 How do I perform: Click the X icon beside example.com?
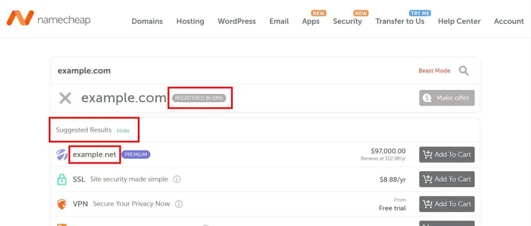point(65,98)
